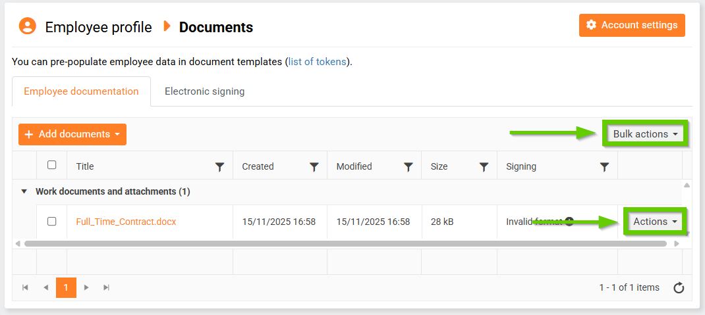Select the Employee documentation tab

(81, 91)
